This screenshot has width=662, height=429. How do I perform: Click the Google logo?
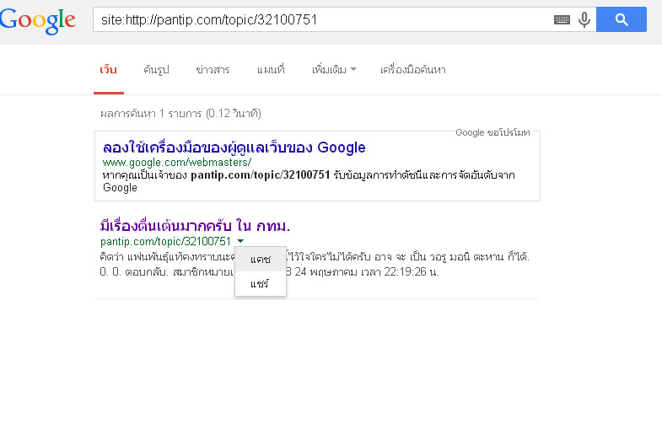[38, 20]
